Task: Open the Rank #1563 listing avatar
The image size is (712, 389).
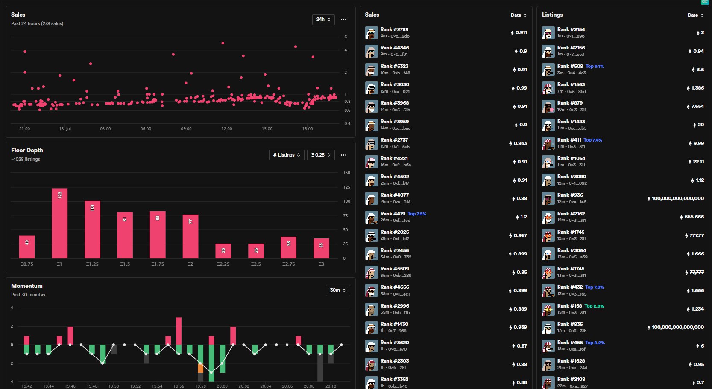Action: (548, 88)
